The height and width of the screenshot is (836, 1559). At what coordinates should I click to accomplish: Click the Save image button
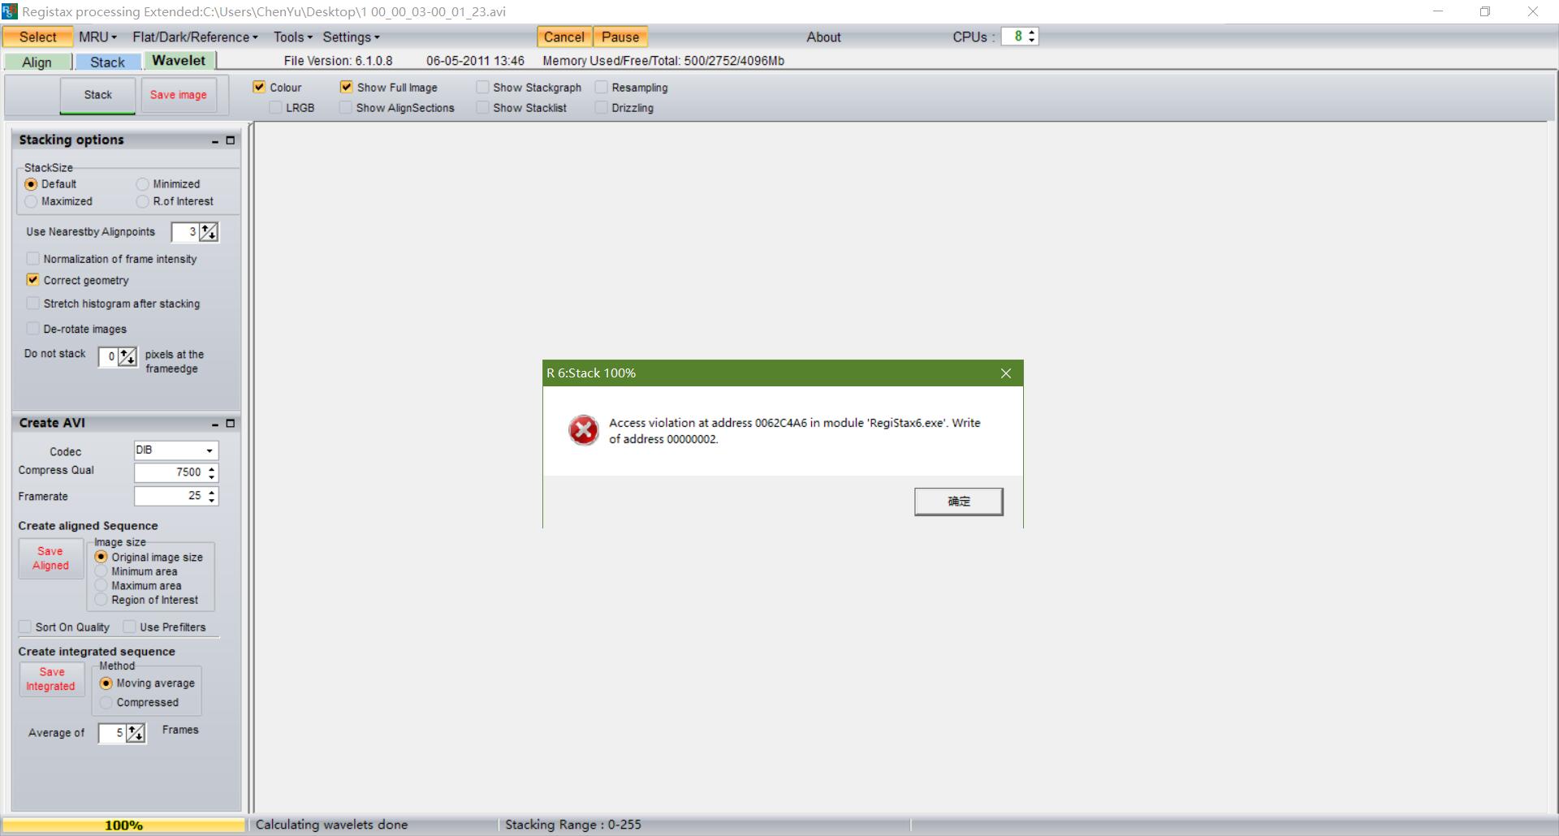click(179, 95)
